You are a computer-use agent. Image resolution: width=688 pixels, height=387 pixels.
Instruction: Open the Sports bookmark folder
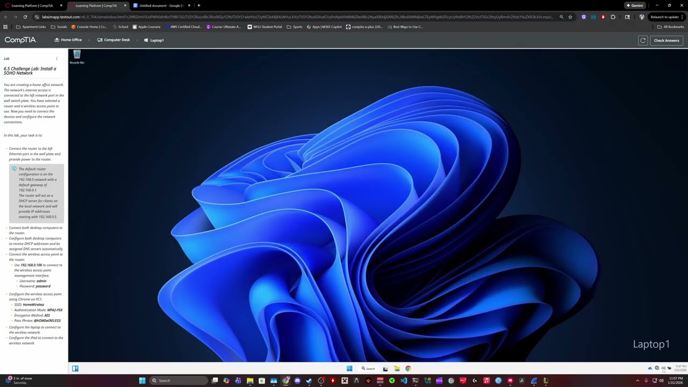tap(295, 27)
